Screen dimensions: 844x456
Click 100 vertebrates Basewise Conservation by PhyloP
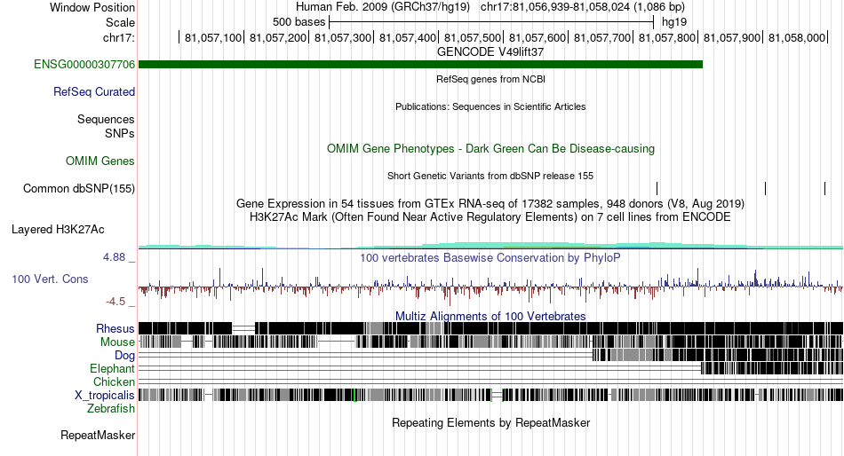(490, 258)
